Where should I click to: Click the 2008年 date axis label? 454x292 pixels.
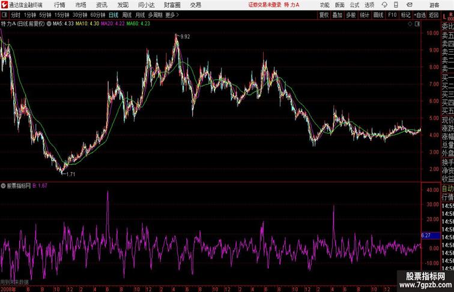click(x=8, y=289)
